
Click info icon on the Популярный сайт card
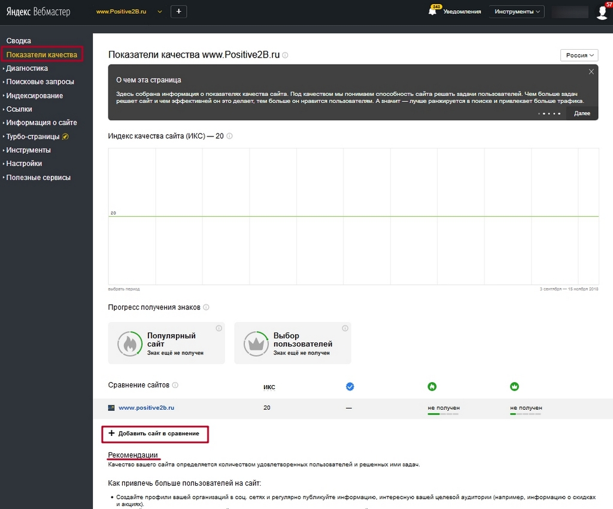point(219,328)
